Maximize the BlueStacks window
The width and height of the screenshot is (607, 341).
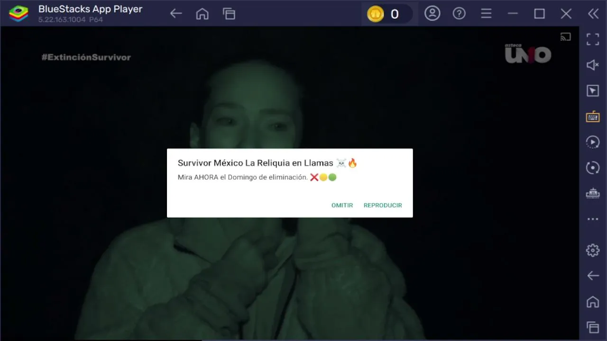tap(539, 14)
